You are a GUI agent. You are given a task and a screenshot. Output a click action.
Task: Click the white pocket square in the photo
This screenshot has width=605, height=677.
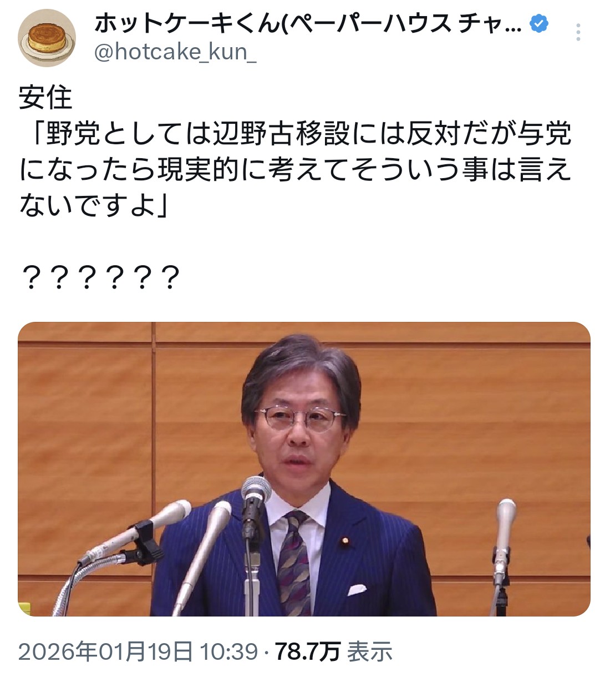coord(357,589)
